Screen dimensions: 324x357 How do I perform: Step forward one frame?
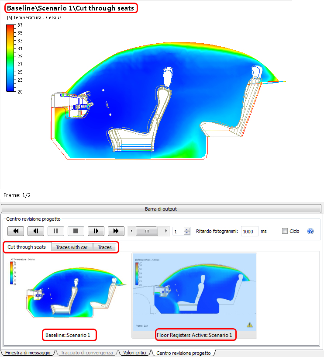[x=96, y=231]
